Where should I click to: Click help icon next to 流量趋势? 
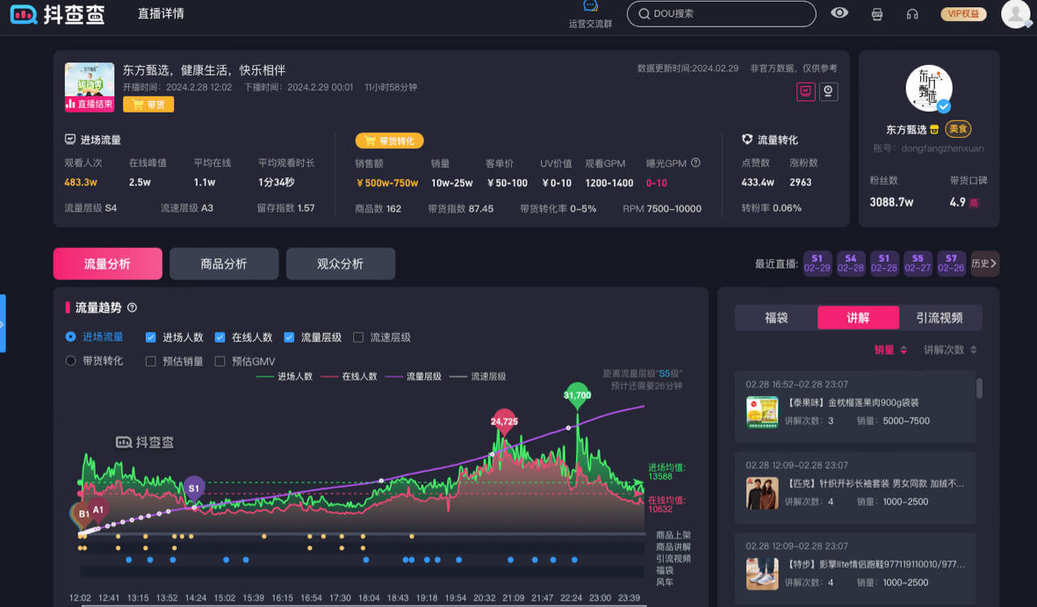click(132, 308)
